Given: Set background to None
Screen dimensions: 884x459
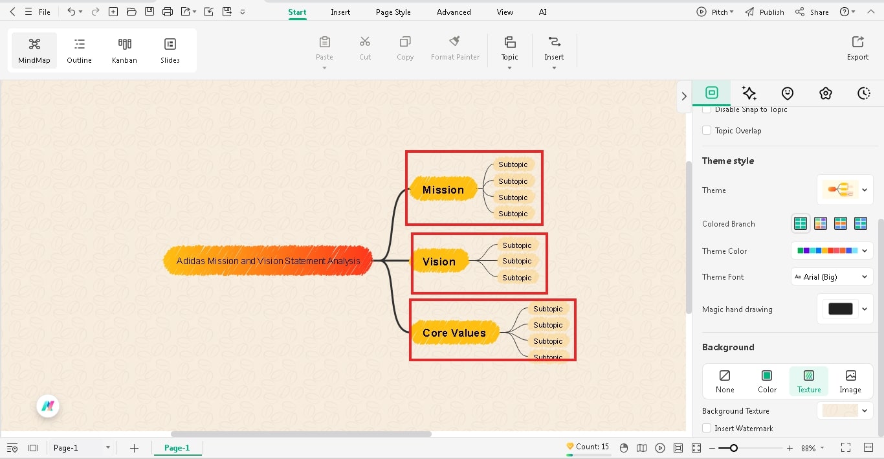Looking at the screenshot, I should point(725,381).
